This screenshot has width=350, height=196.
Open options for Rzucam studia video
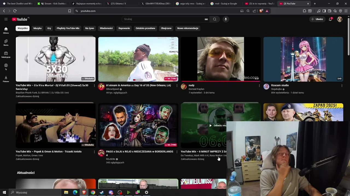click(x=342, y=85)
